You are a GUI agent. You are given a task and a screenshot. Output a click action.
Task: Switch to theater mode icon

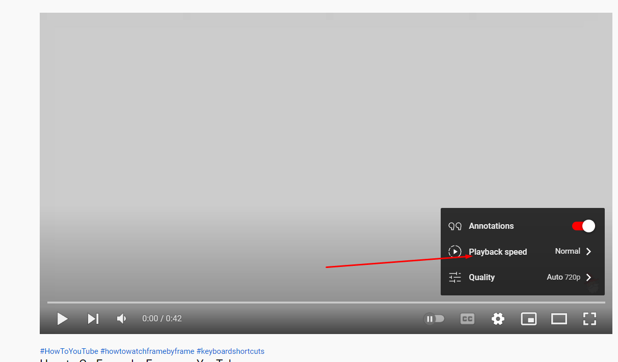(x=559, y=319)
